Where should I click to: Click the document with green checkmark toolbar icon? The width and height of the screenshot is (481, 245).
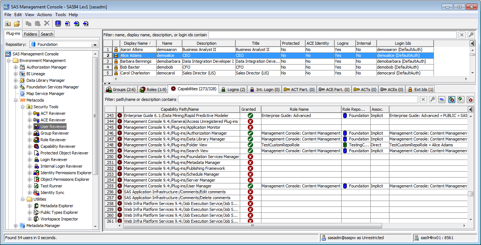[76, 23]
